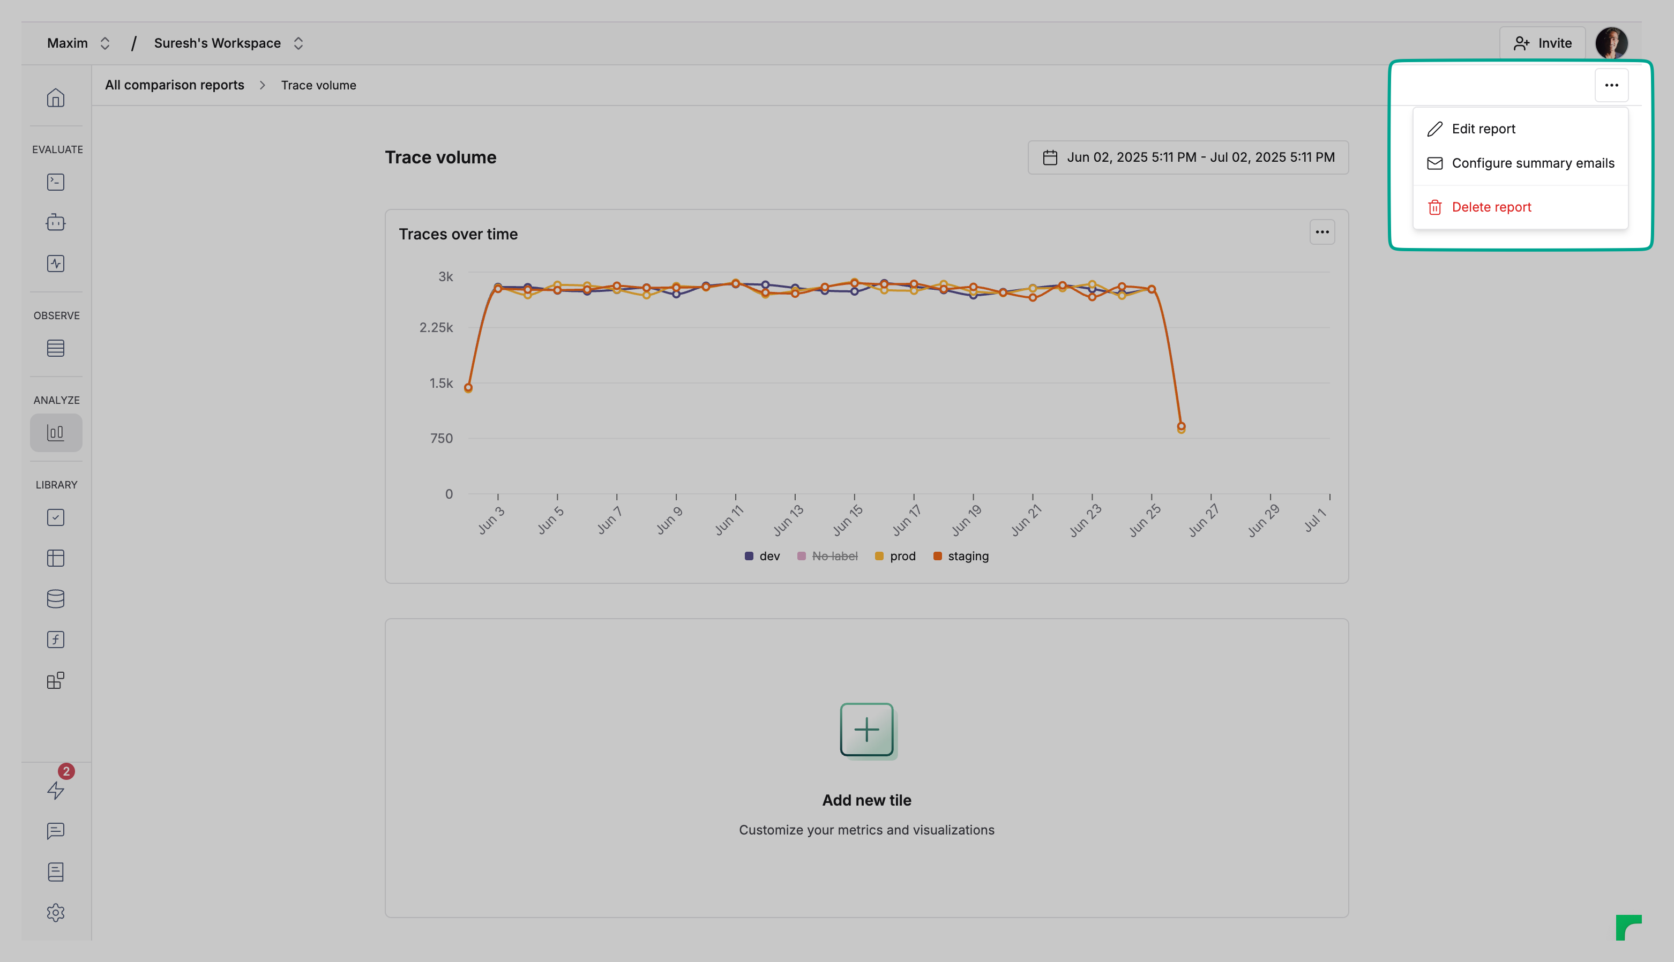Click the staging legend color swatch
This screenshot has width=1674, height=962.
[937, 557]
